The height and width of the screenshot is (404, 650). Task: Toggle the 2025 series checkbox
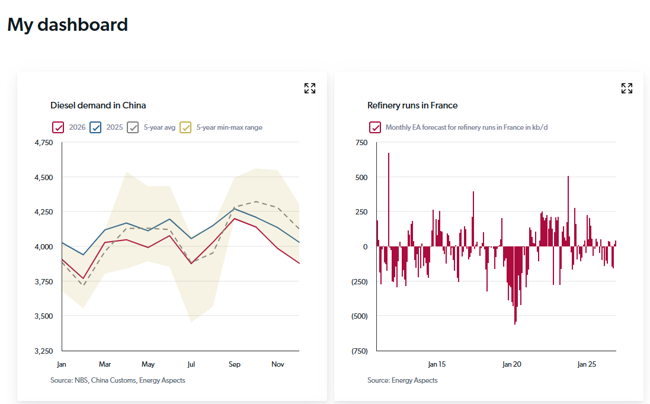point(95,127)
